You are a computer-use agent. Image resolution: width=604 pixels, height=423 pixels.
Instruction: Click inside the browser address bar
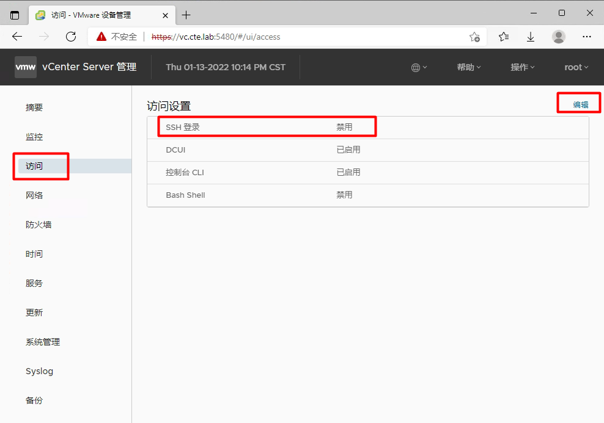click(275, 37)
